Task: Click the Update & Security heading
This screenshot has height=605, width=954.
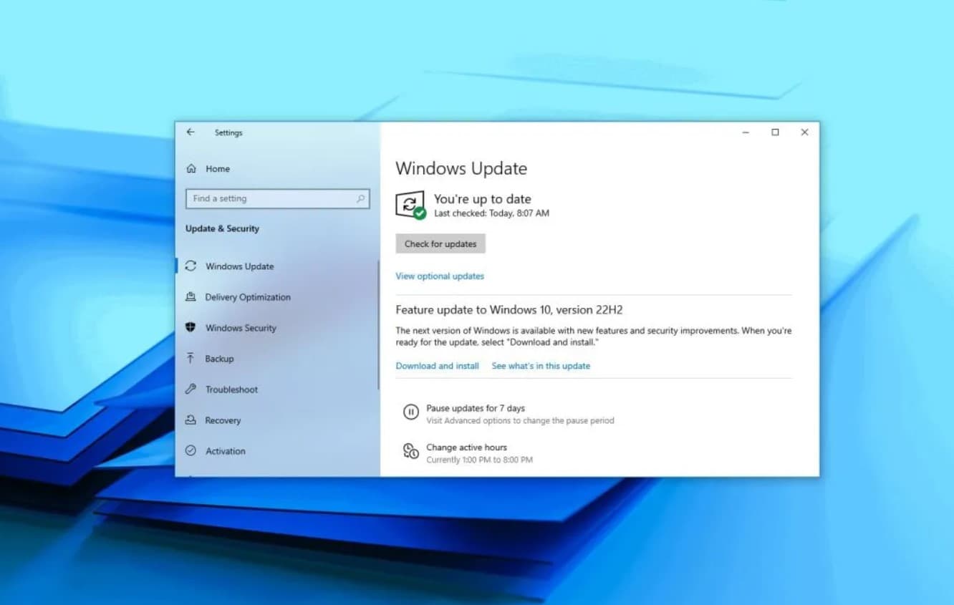Action: pos(222,228)
